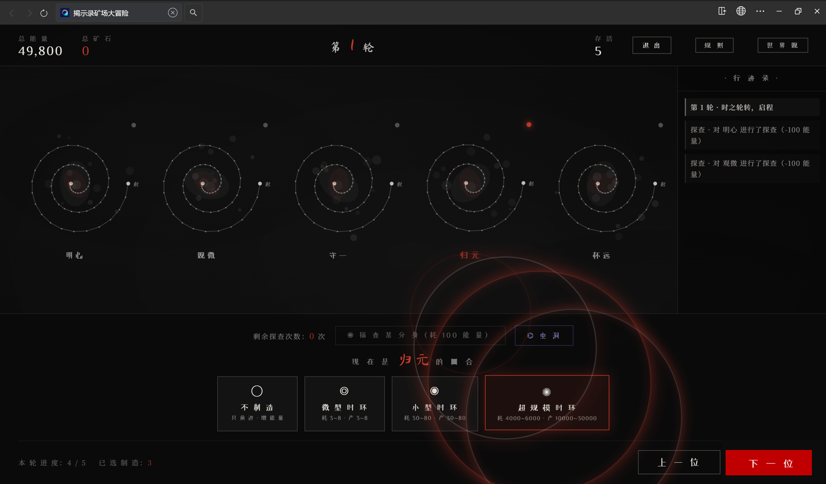
Task: Click the probe-avatar button costing 100 energy
Action: (420, 335)
